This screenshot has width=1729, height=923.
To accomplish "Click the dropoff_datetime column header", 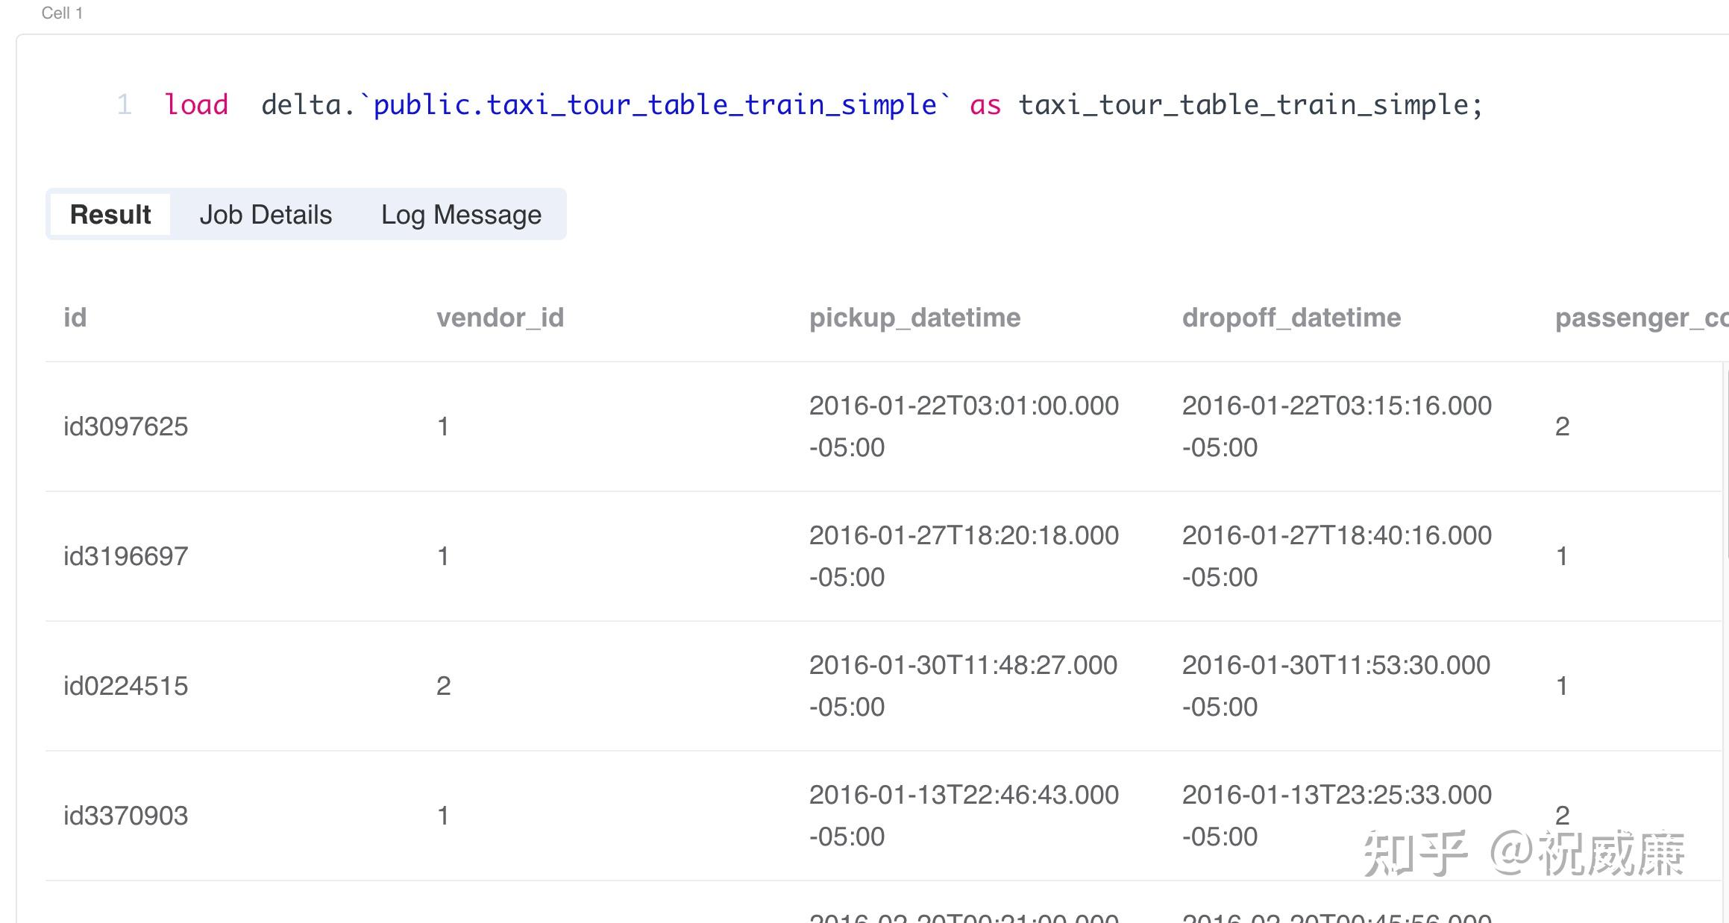I will tap(1291, 318).
